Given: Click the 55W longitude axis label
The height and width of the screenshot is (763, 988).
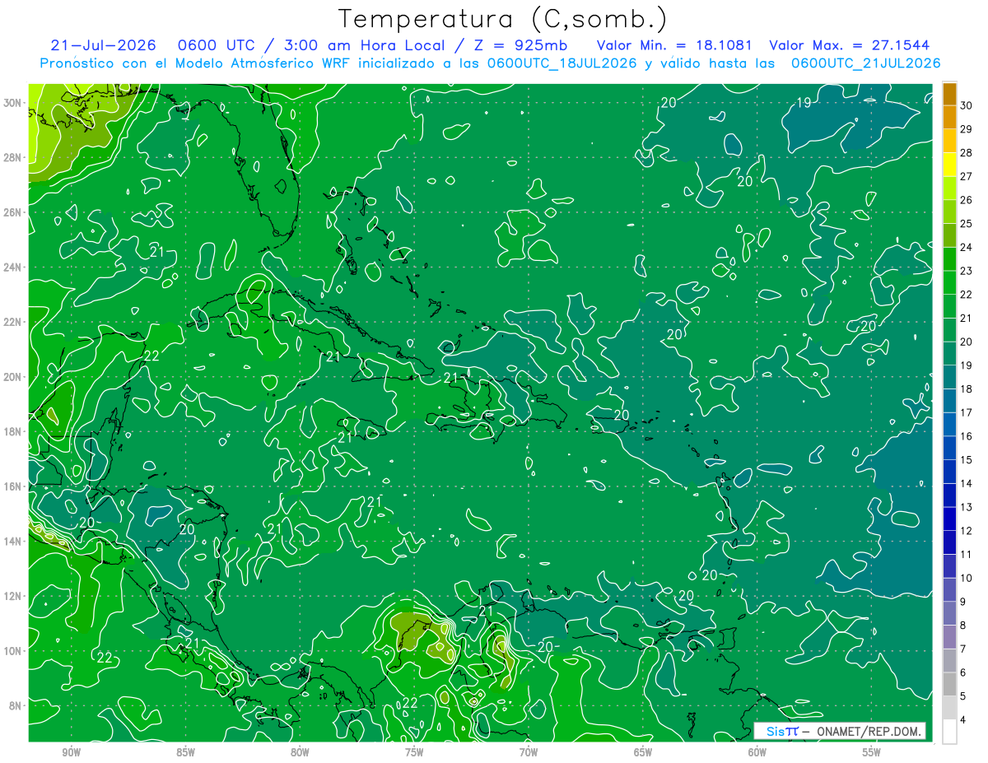Looking at the screenshot, I should pyautogui.click(x=872, y=753).
